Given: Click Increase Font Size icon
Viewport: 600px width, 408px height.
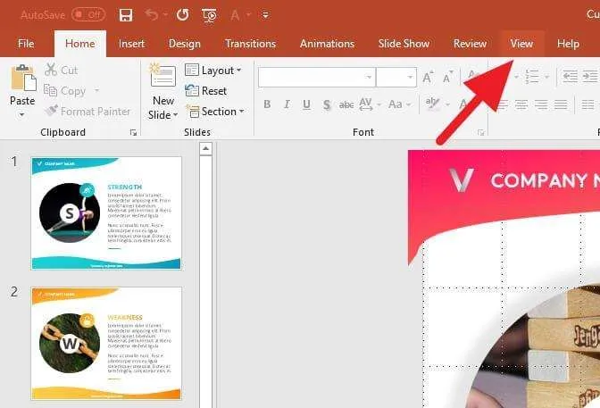Looking at the screenshot, I should point(429,78).
